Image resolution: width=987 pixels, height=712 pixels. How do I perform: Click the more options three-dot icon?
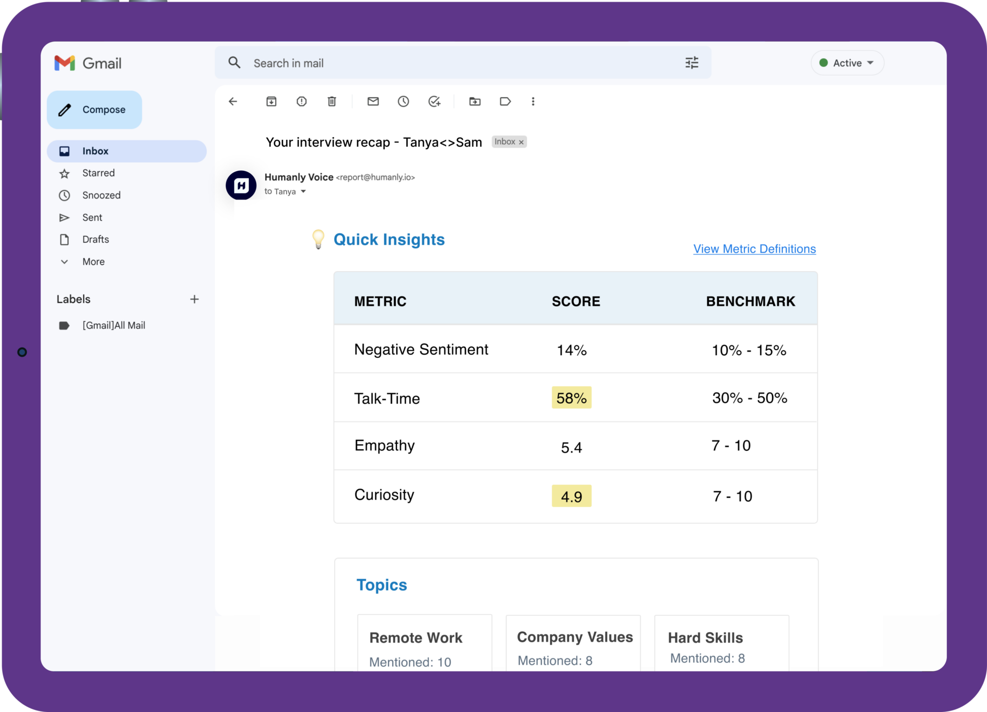(x=534, y=101)
